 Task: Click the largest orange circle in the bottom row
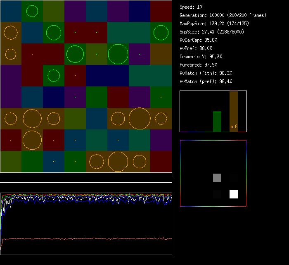click(x=118, y=162)
